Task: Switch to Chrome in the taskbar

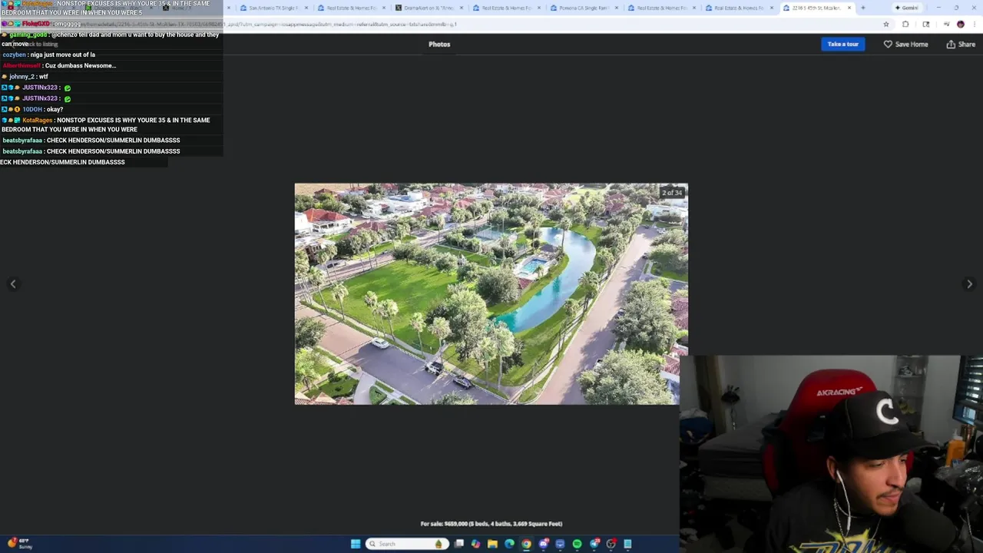Action: [x=526, y=544]
